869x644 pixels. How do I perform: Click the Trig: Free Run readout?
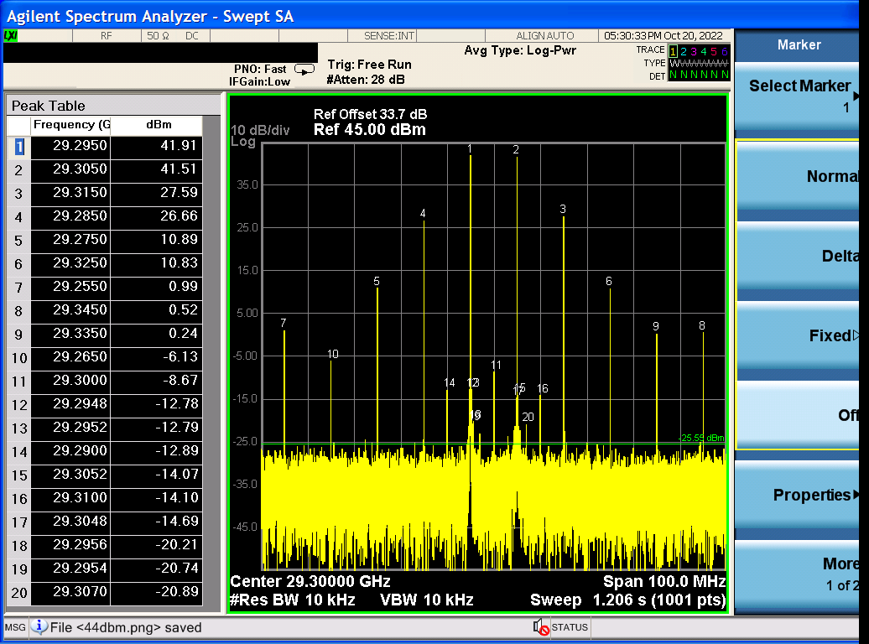coord(369,65)
